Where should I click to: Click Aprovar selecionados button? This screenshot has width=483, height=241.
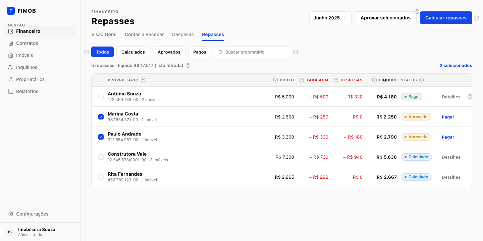click(x=385, y=18)
